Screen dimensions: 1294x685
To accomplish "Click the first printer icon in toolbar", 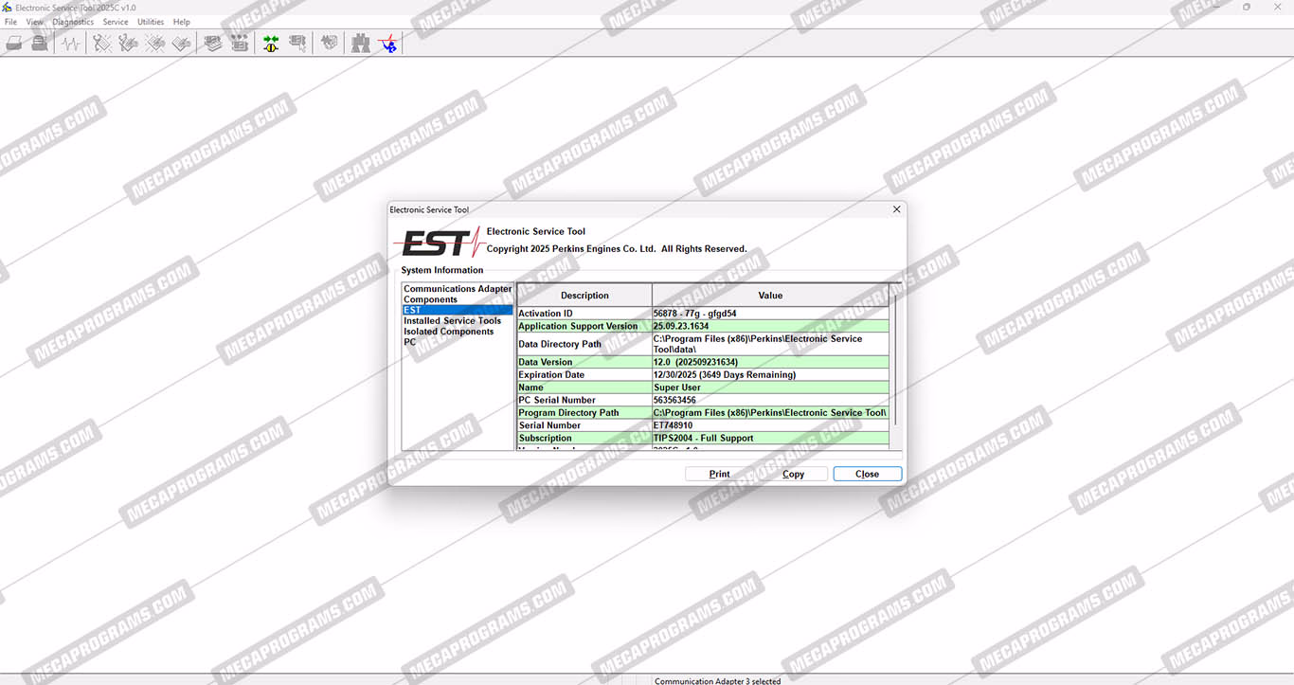I will click(14, 44).
